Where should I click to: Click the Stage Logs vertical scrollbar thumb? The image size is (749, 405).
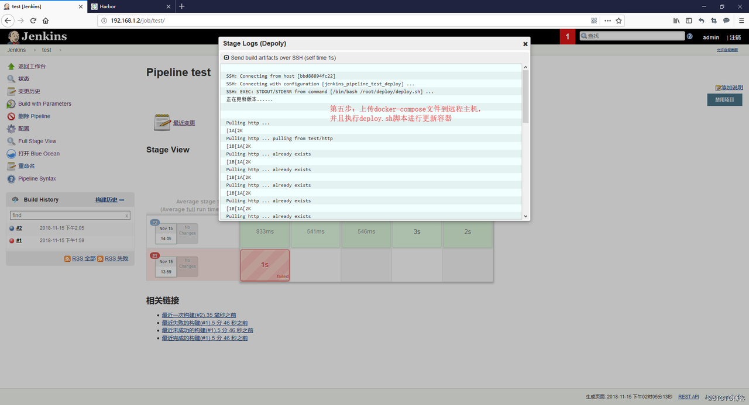click(x=525, y=96)
